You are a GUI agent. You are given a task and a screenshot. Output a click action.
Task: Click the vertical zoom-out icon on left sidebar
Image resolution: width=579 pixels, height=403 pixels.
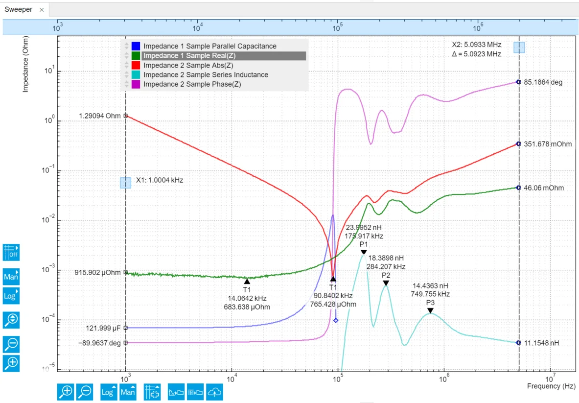tap(11, 344)
